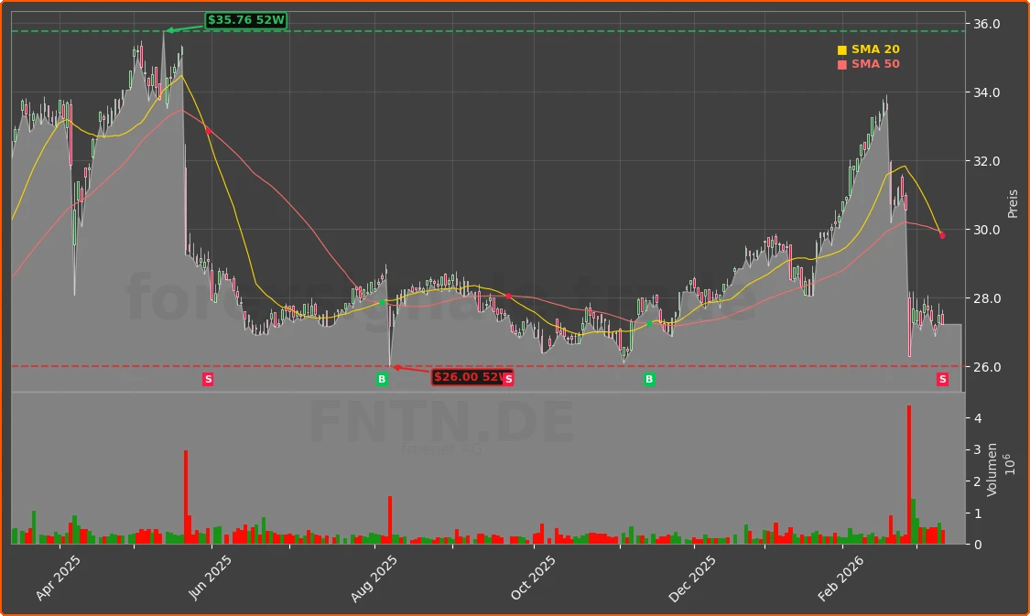This screenshot has height=616, width=1030.
Task: Click the "B" buy marker at the August low
Action: tap(382, 378)
